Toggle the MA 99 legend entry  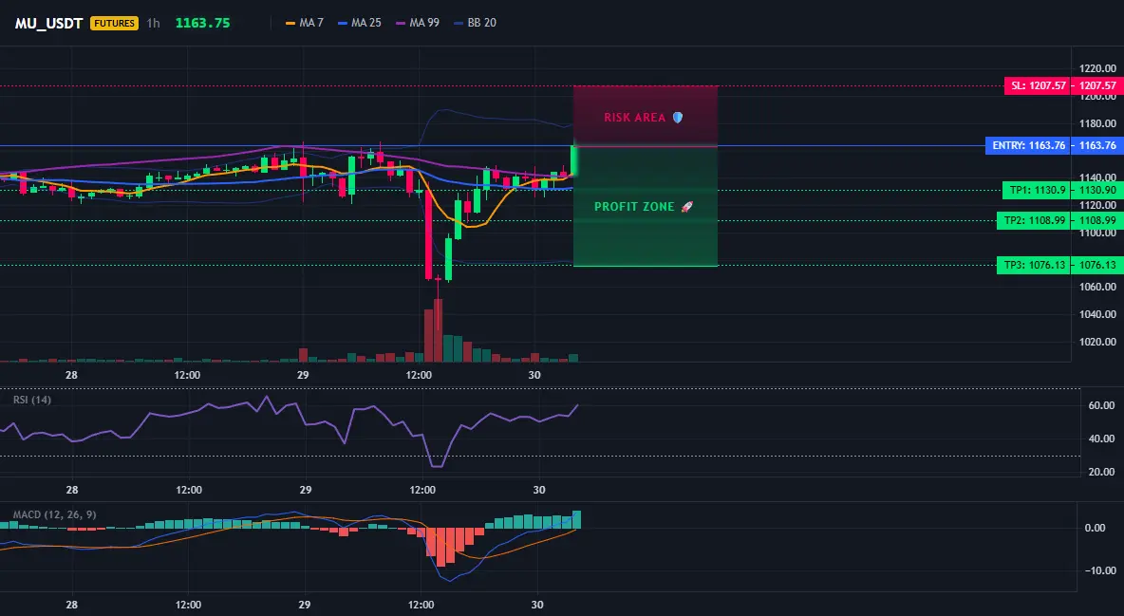417,23
